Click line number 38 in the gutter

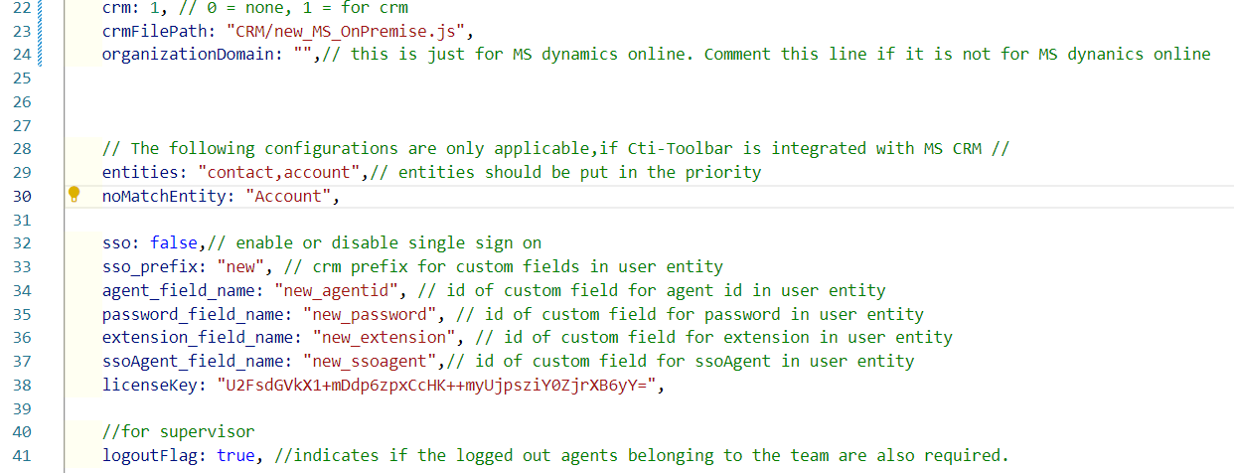[22, 385]
